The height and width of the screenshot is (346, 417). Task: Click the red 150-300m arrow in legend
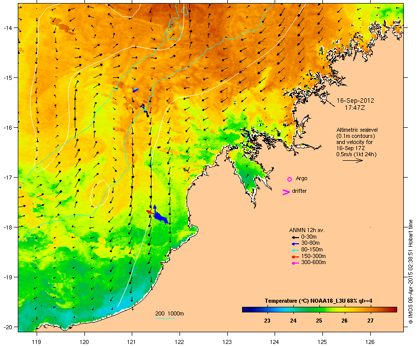tap(295, 257)
